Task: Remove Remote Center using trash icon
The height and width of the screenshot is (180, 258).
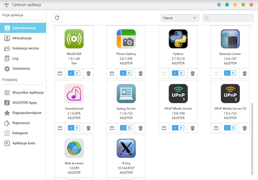Action: click(x=245, y=73)
